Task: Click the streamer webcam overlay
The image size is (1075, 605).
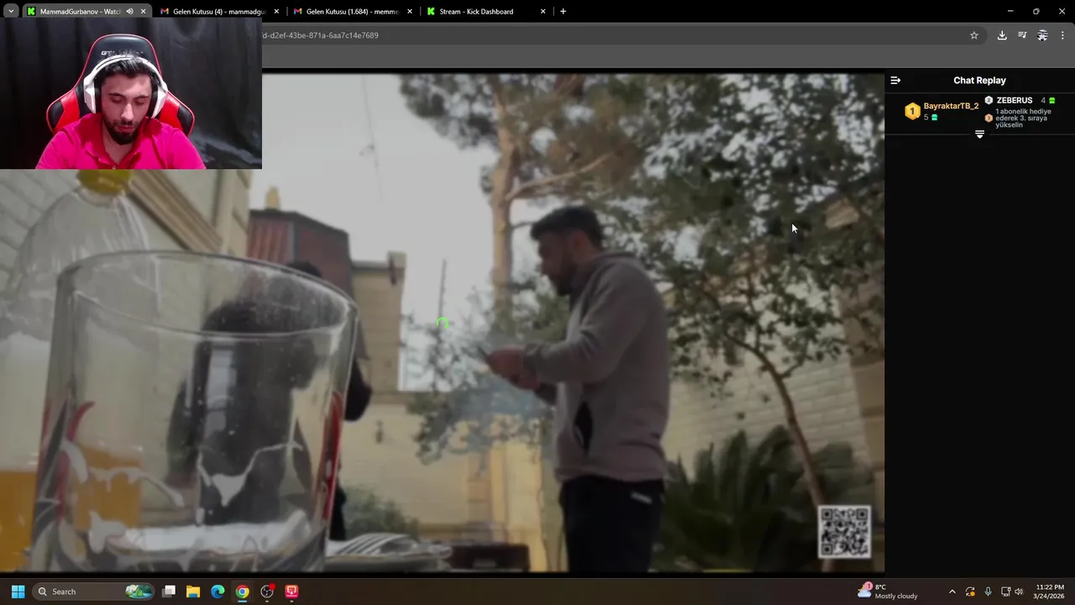Action: [131, 93]
